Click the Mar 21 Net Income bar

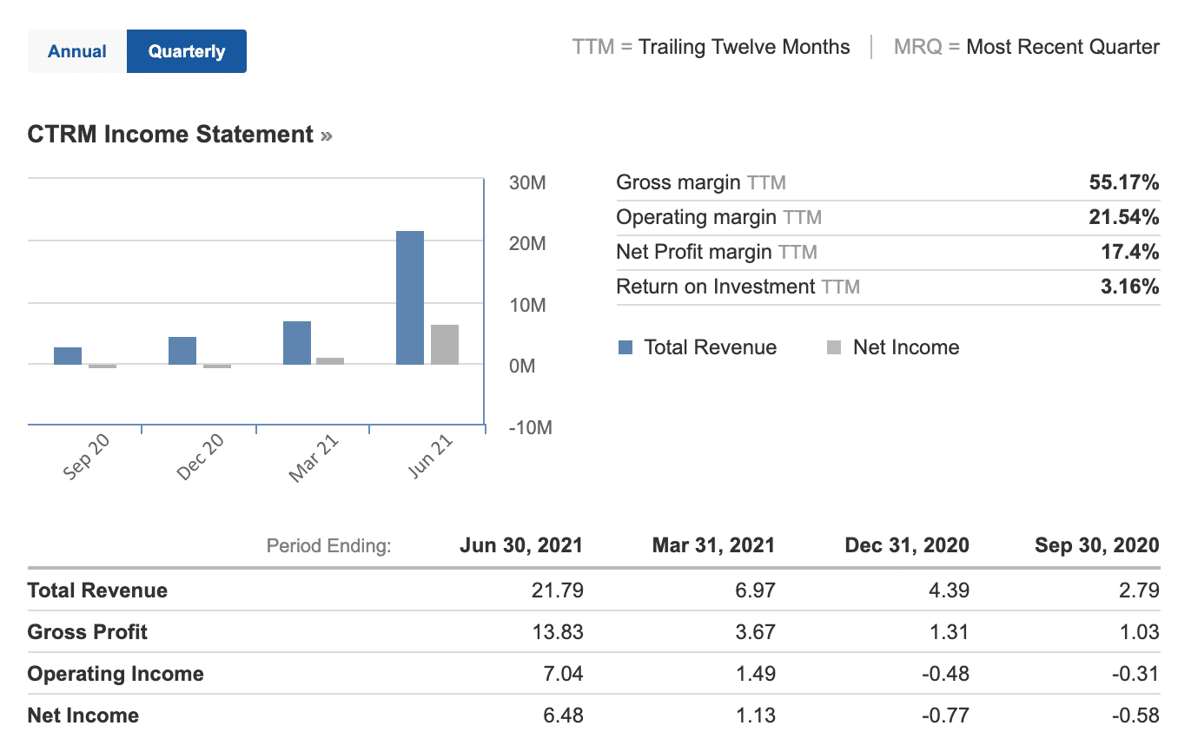pyautogui.click(x=330, y=361)
